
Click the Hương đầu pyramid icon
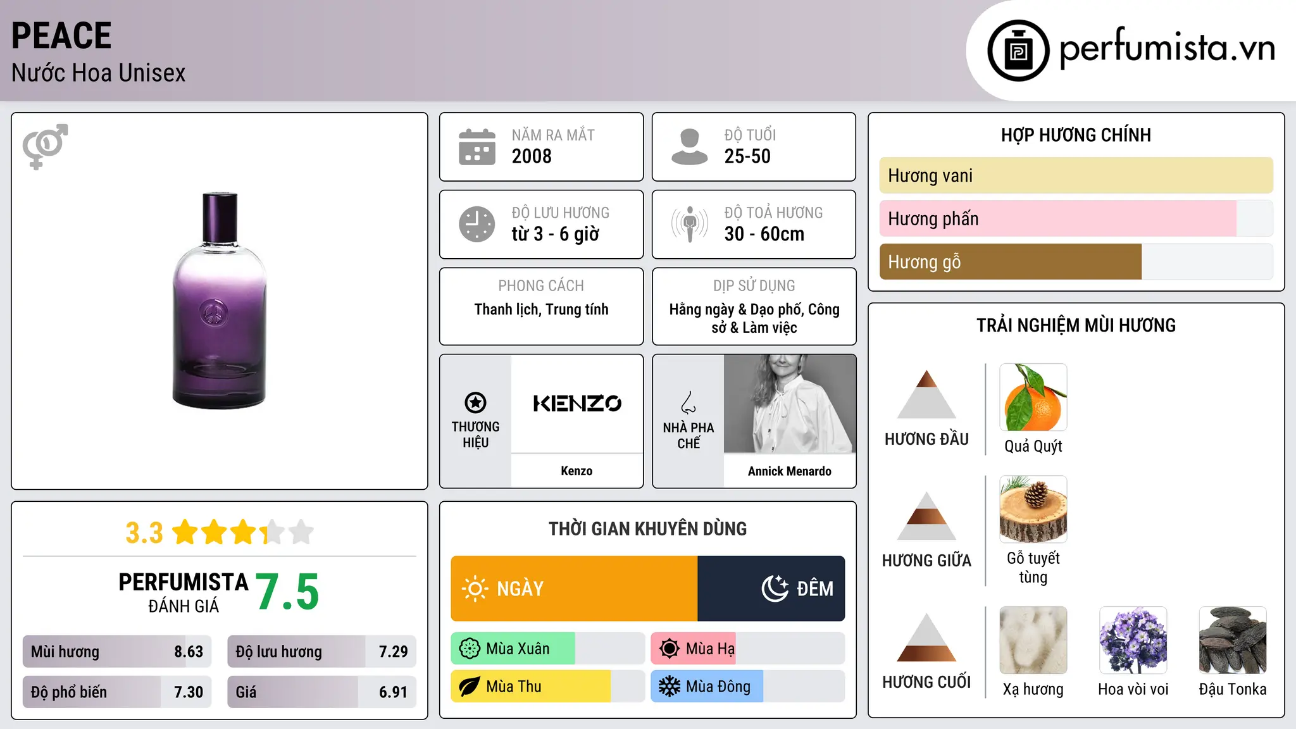pos(926,394)
